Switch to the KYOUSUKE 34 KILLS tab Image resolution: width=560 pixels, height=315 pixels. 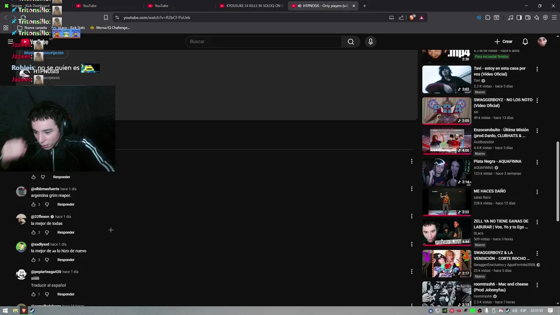pos(251,6)
